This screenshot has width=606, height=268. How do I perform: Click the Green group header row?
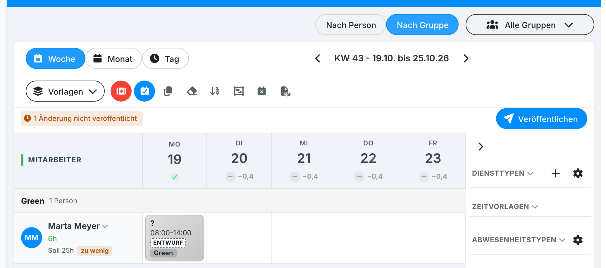[x=240, y=201]
